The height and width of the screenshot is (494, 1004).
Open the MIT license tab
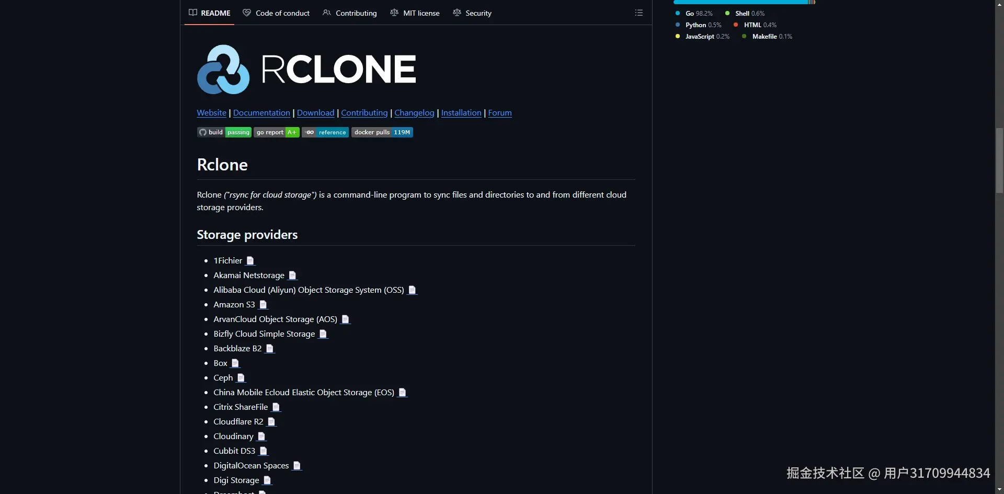[415, 13]
